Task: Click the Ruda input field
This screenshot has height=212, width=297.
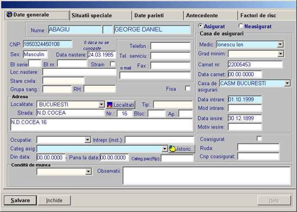Action: [258, 147]
